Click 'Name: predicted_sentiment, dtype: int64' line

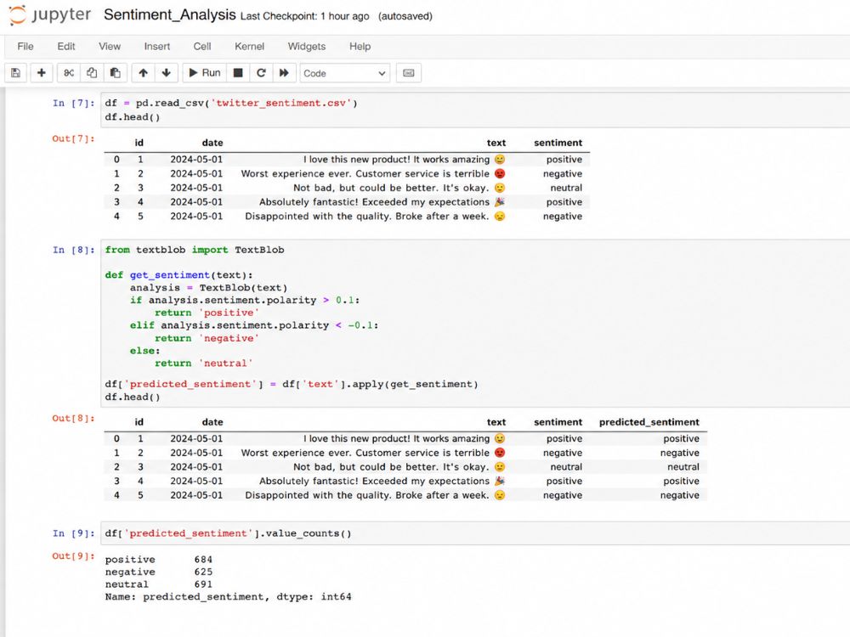tap(228, 597)
